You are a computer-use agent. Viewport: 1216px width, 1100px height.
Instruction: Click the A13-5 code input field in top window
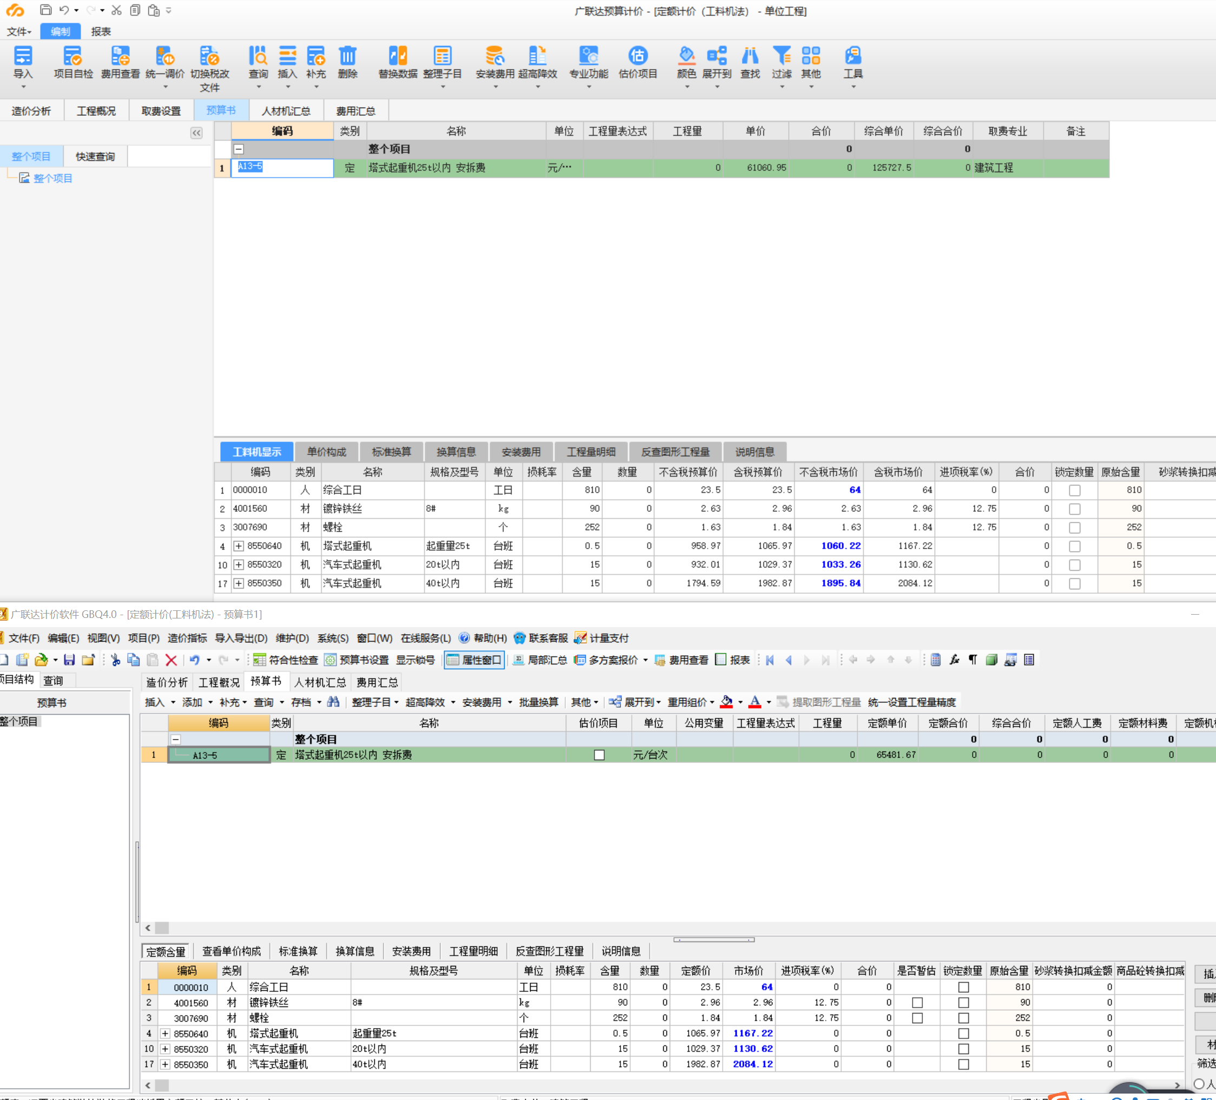(282, 168)
